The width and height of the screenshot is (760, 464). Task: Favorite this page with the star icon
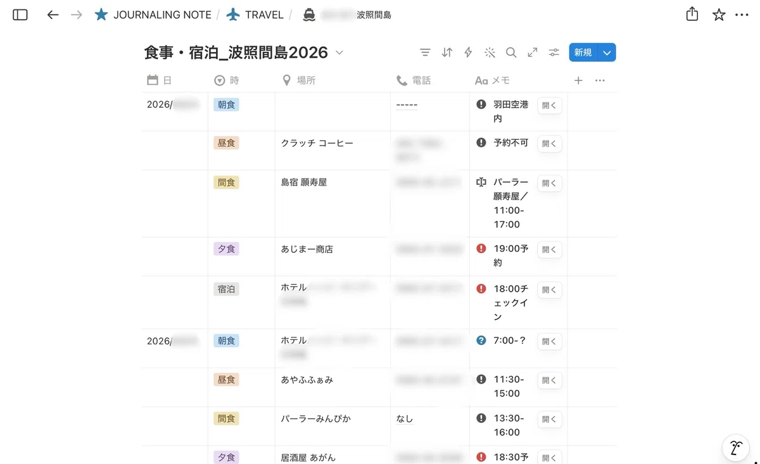pos(719,15)
